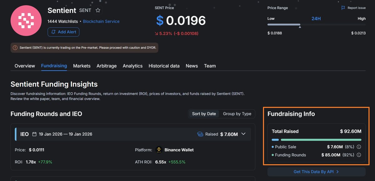Collapse the IEO round with chevron
The height and width of the screenshot is (181, 375).
(243, 134)
